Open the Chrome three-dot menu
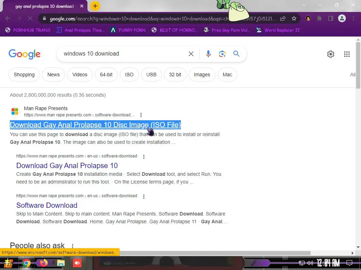Viewport: 361px width, 270px height. (x=353, y=18)
